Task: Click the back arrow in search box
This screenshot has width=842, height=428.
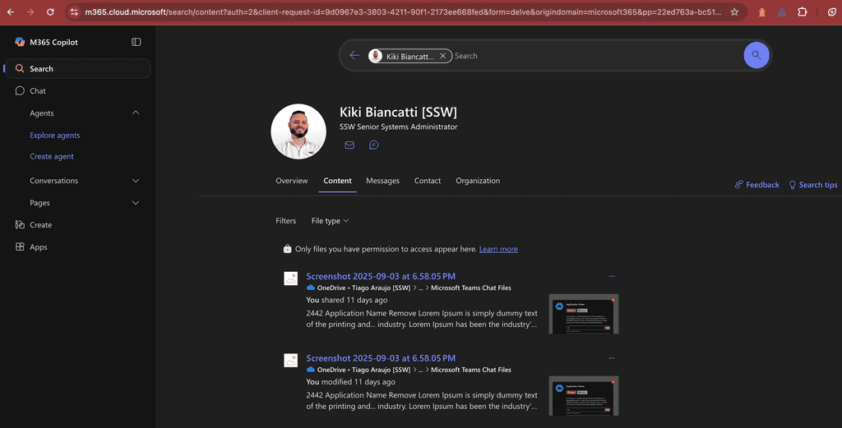Action: click(x=354, y=56)
